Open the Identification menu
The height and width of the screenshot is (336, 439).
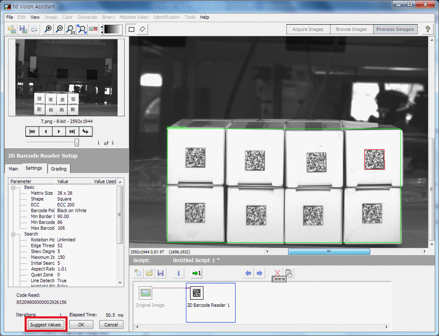[x=167, y=17]
